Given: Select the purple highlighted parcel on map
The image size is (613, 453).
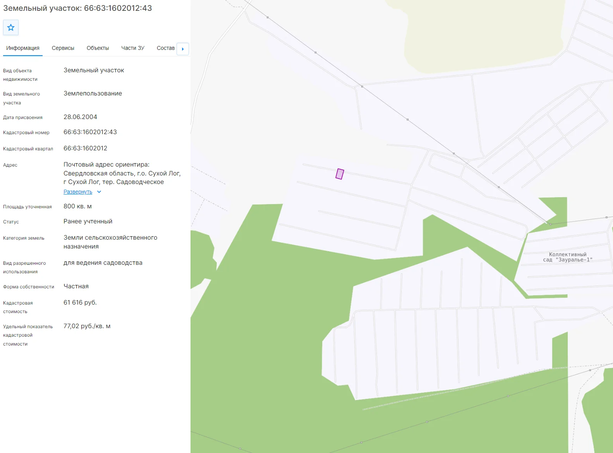Looking at the screenshot, I should tap(340, 174).
